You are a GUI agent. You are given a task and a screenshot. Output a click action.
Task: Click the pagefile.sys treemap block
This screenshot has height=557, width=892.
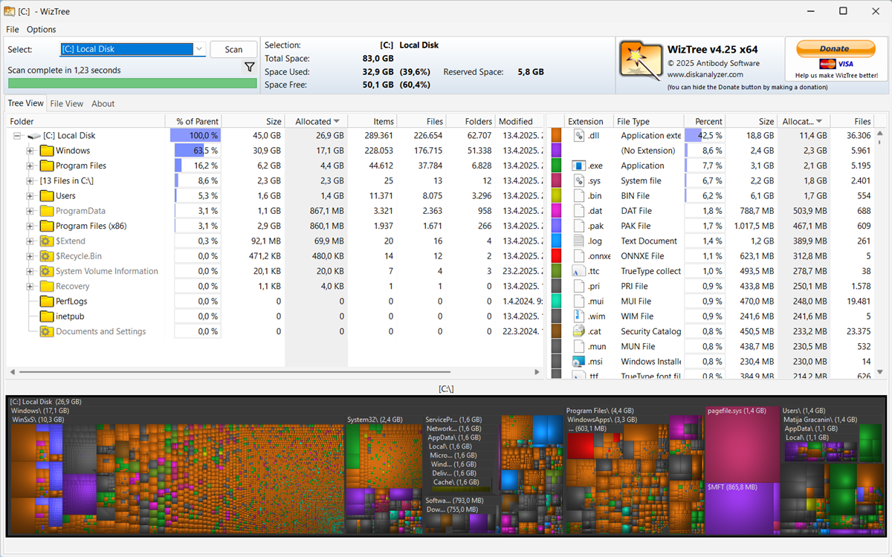742,446
